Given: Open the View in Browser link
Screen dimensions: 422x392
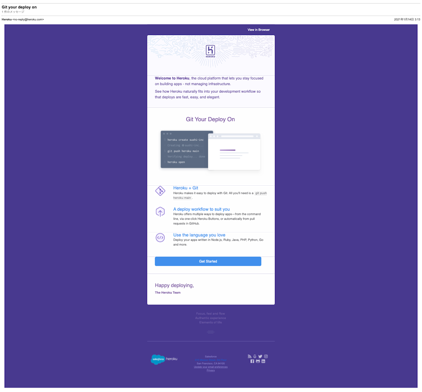Looking at the screenshot, I should tap(258, 30).
